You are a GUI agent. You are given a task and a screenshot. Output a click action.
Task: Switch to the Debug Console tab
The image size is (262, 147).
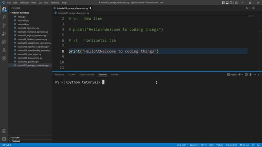(x=87, y=74)
